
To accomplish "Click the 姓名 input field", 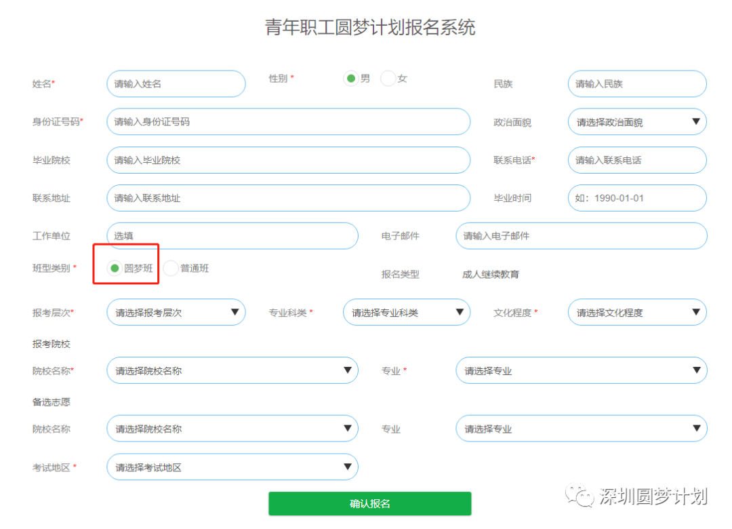I will pyautogui.click(x=176, y=83).
